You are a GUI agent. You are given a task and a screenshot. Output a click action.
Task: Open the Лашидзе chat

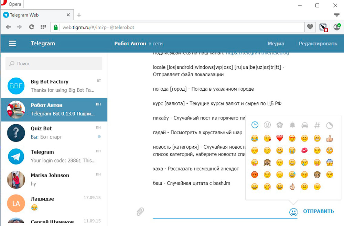(x=54, y=203)
